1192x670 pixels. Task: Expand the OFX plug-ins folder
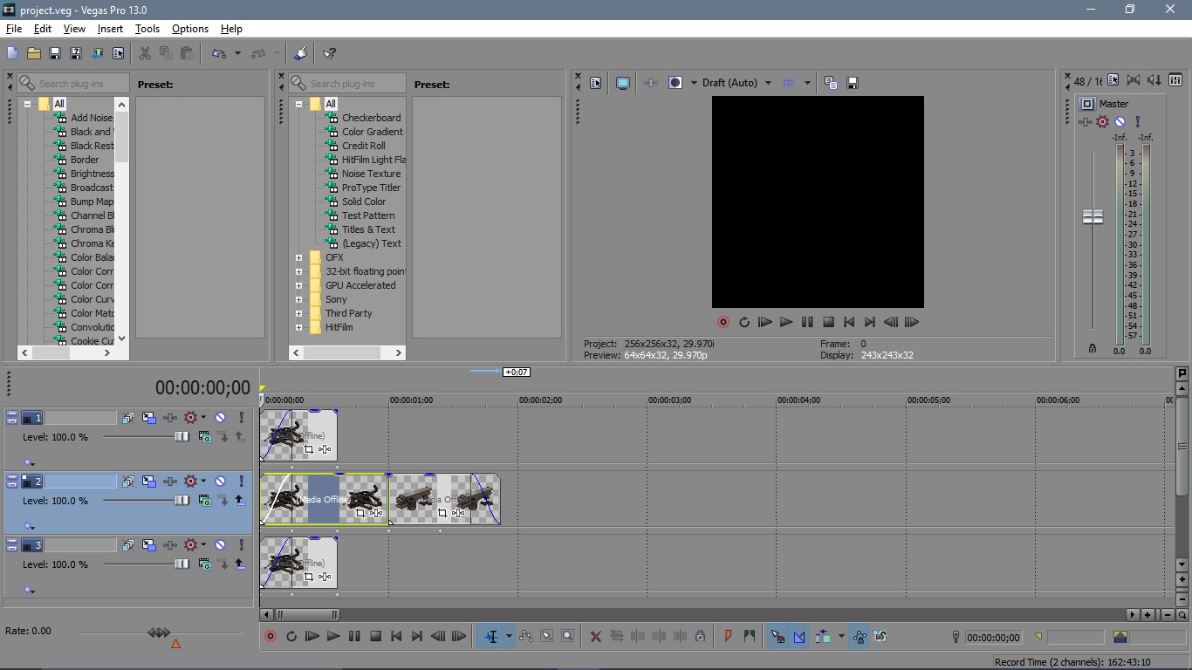pos(298,257)
